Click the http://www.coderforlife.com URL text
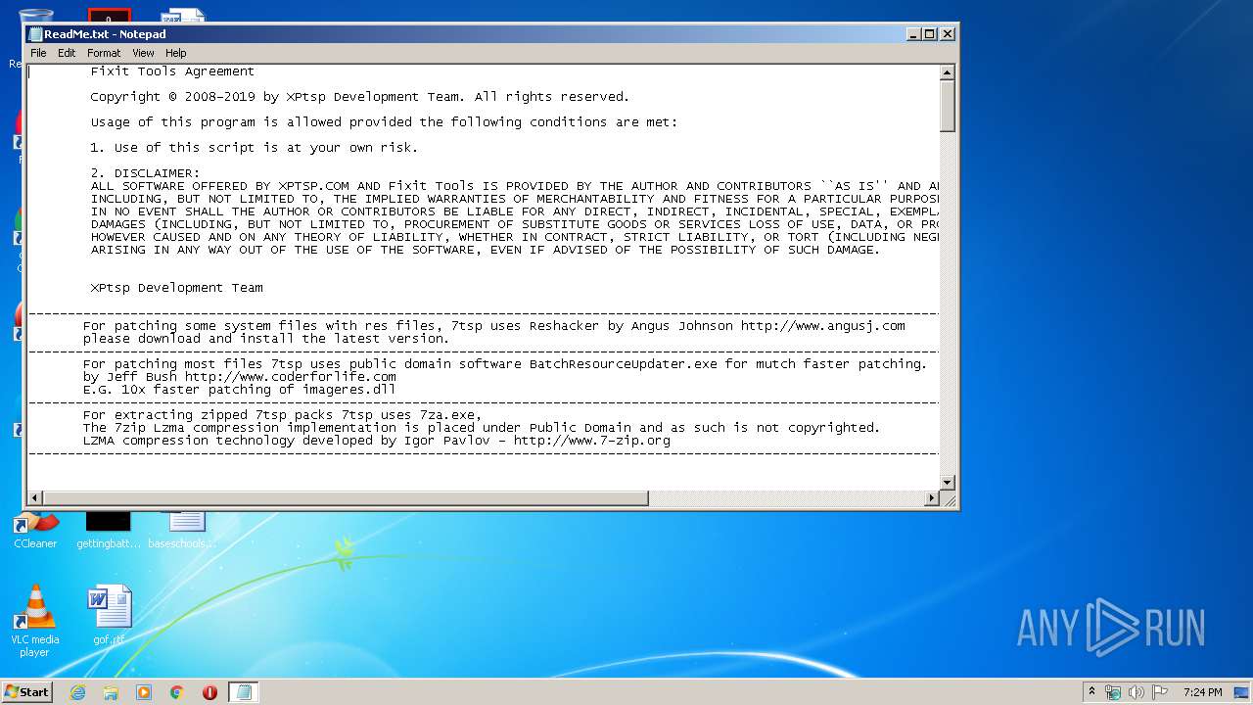The height and width of the screenshot is (705, 1253). (x=291, y=376)
